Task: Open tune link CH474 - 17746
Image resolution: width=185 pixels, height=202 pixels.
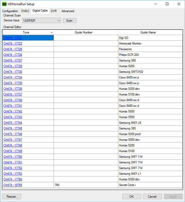Action: point(13,134)
